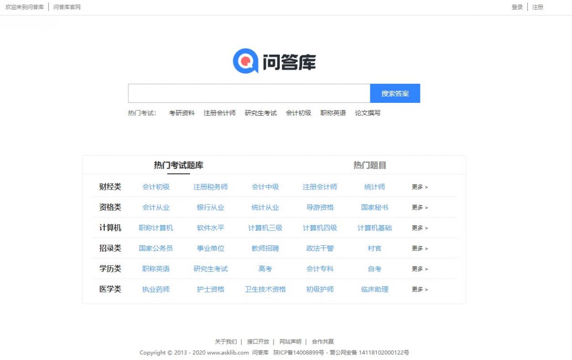
Task: Open 卫生技术资格 under 医学类
Action: [265, 290]
